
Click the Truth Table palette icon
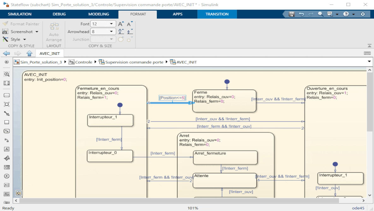7,167
